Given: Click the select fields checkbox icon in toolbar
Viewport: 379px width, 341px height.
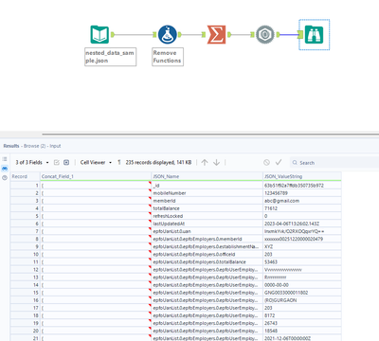Looking at the screenshot, I should point(57,162).
